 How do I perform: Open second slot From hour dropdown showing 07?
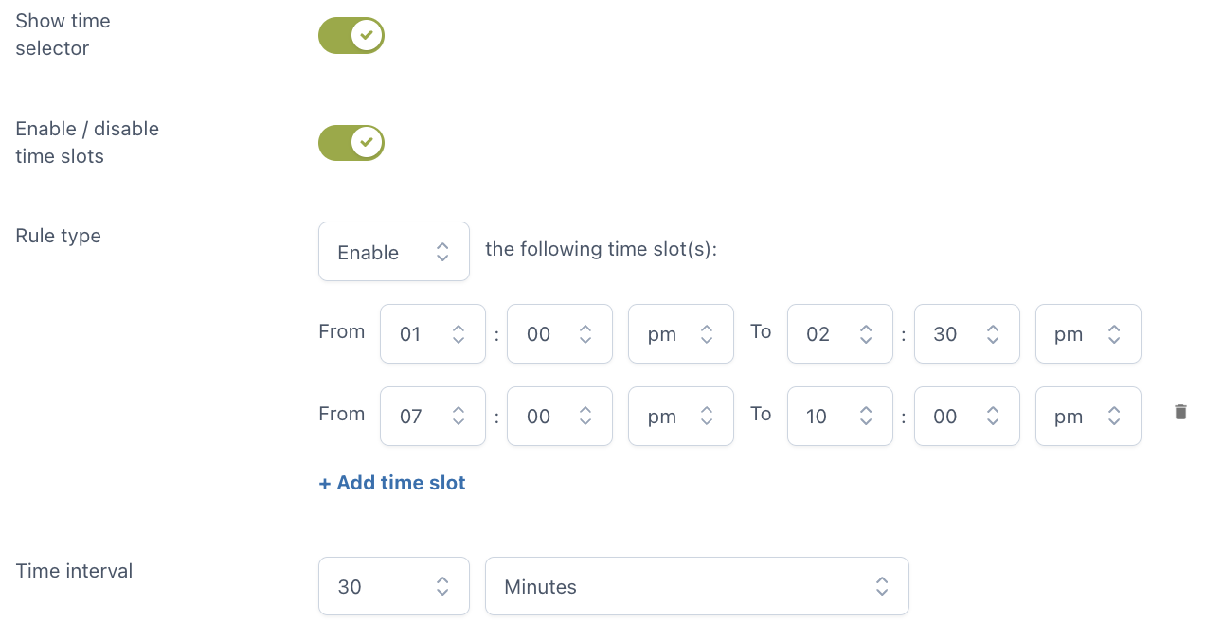point(433,416)
